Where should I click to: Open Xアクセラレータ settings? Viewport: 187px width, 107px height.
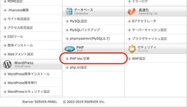(x=144, y=21)
